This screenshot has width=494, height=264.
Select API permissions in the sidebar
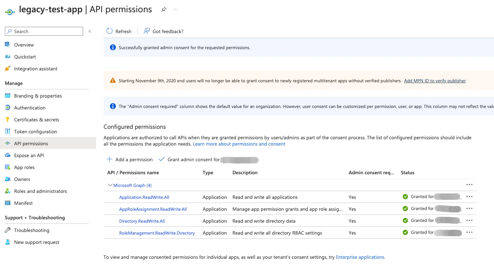[48, 143]
